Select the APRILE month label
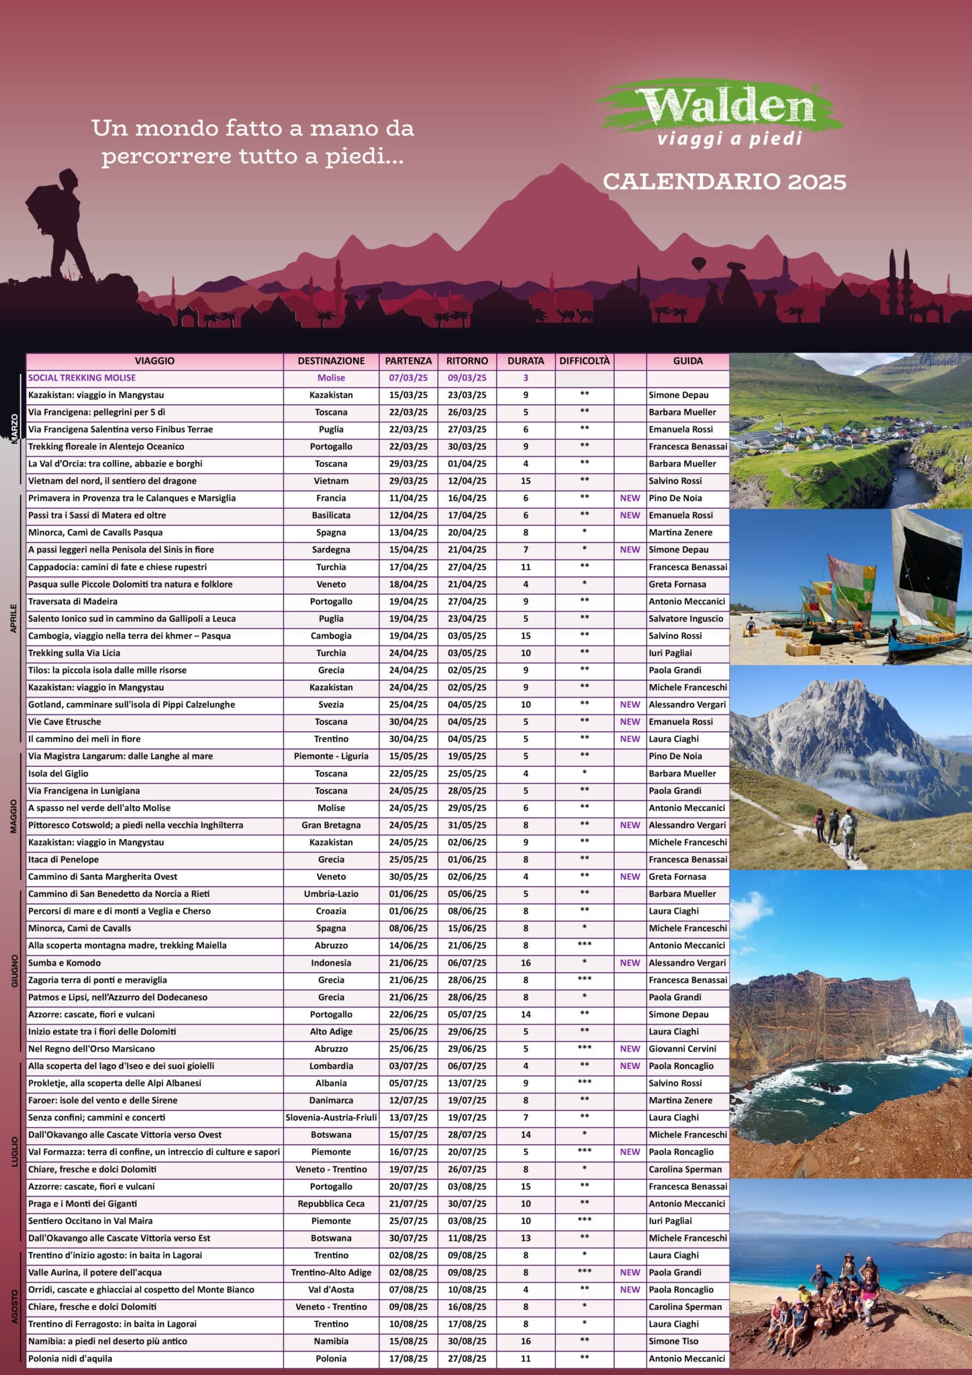Viewport: 972px width, 1375px height. point(13,618)
